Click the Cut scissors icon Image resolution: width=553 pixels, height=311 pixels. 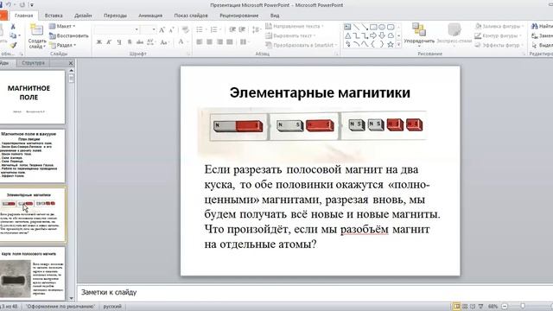(x=13, y=27)
